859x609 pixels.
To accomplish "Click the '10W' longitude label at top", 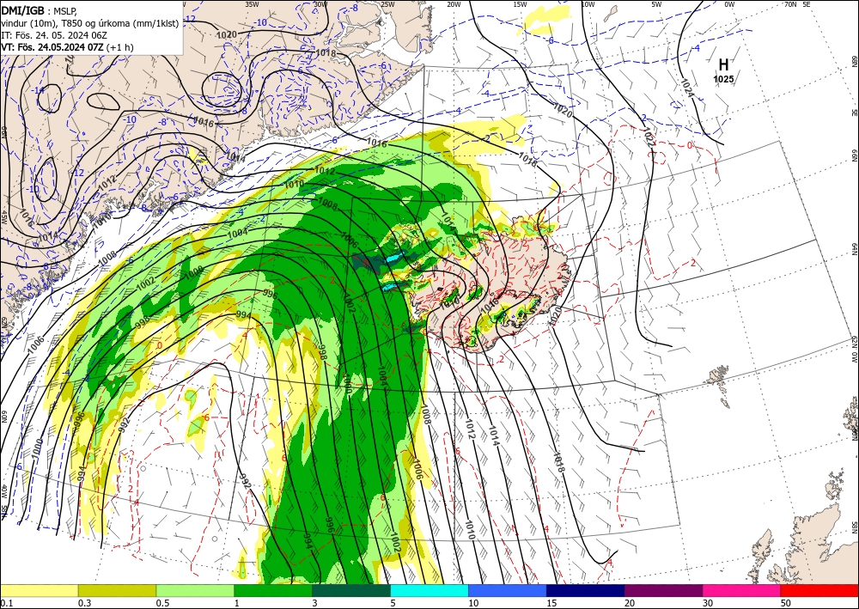I will click(588, 4).
